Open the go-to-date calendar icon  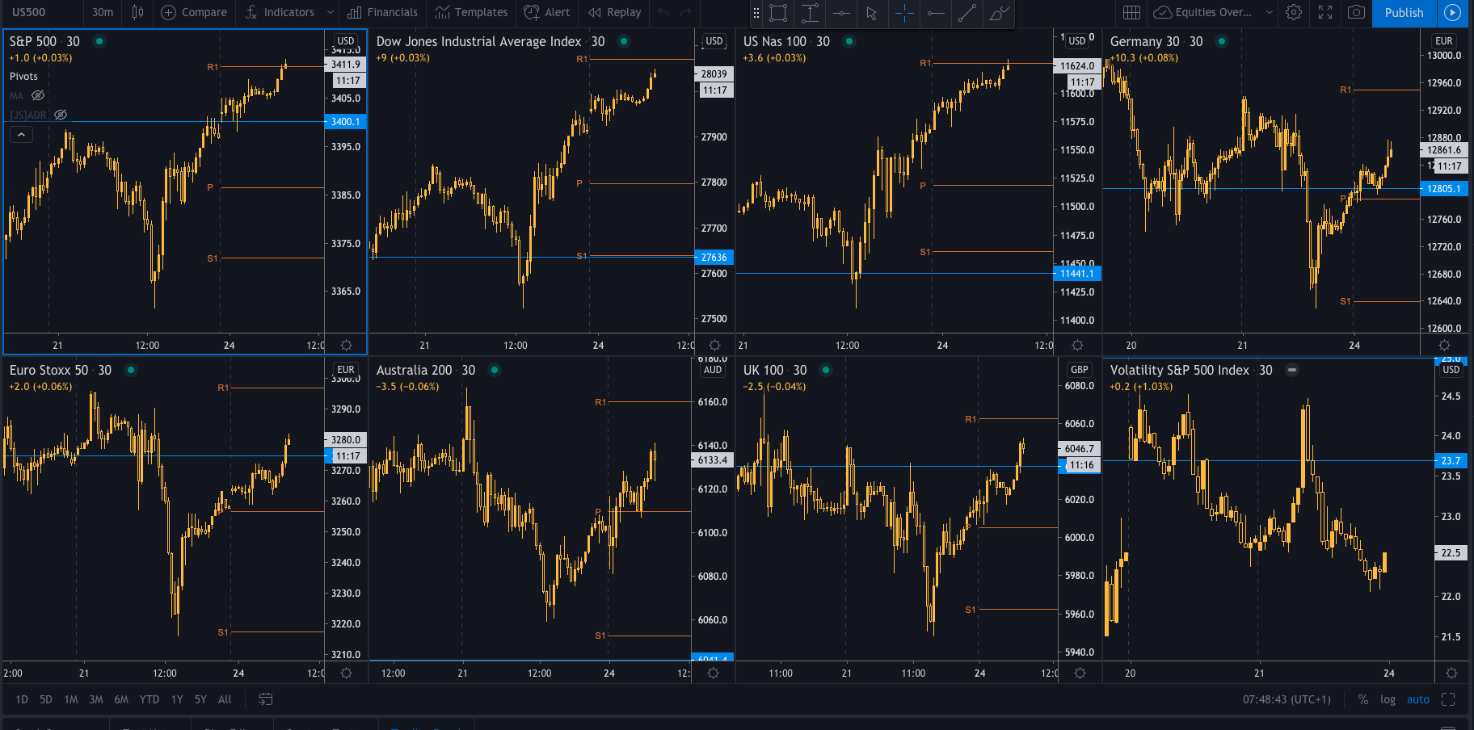pos(265,699)
